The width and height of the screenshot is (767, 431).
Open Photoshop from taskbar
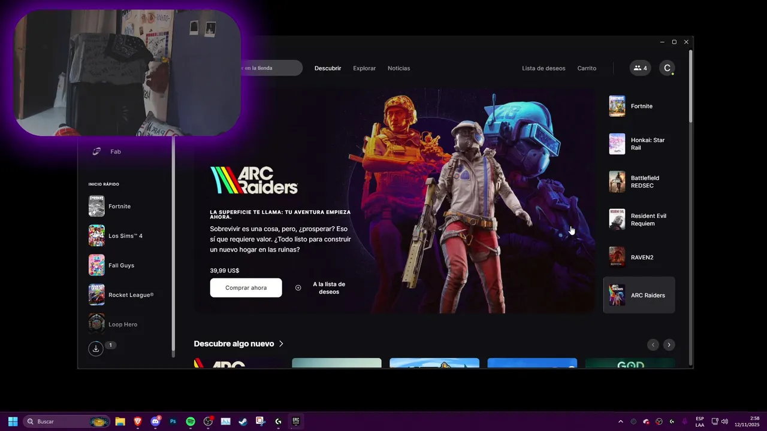(x=173, y=421)
